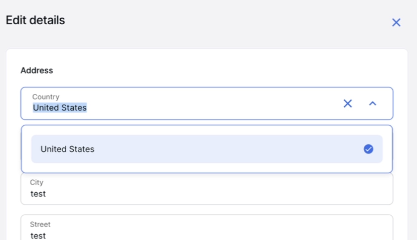Click the Street field label
Screen dimensions: 417x240
coord(40,224)
